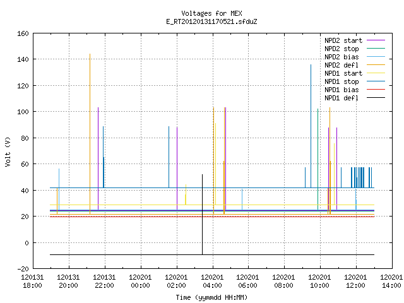
Task: Pick the red NPD1 bias legend line sample
Action: point(376,90)
